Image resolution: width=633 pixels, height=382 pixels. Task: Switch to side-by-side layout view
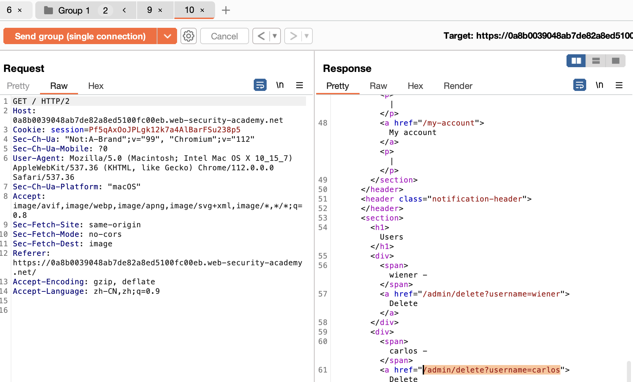pos(576,61)
